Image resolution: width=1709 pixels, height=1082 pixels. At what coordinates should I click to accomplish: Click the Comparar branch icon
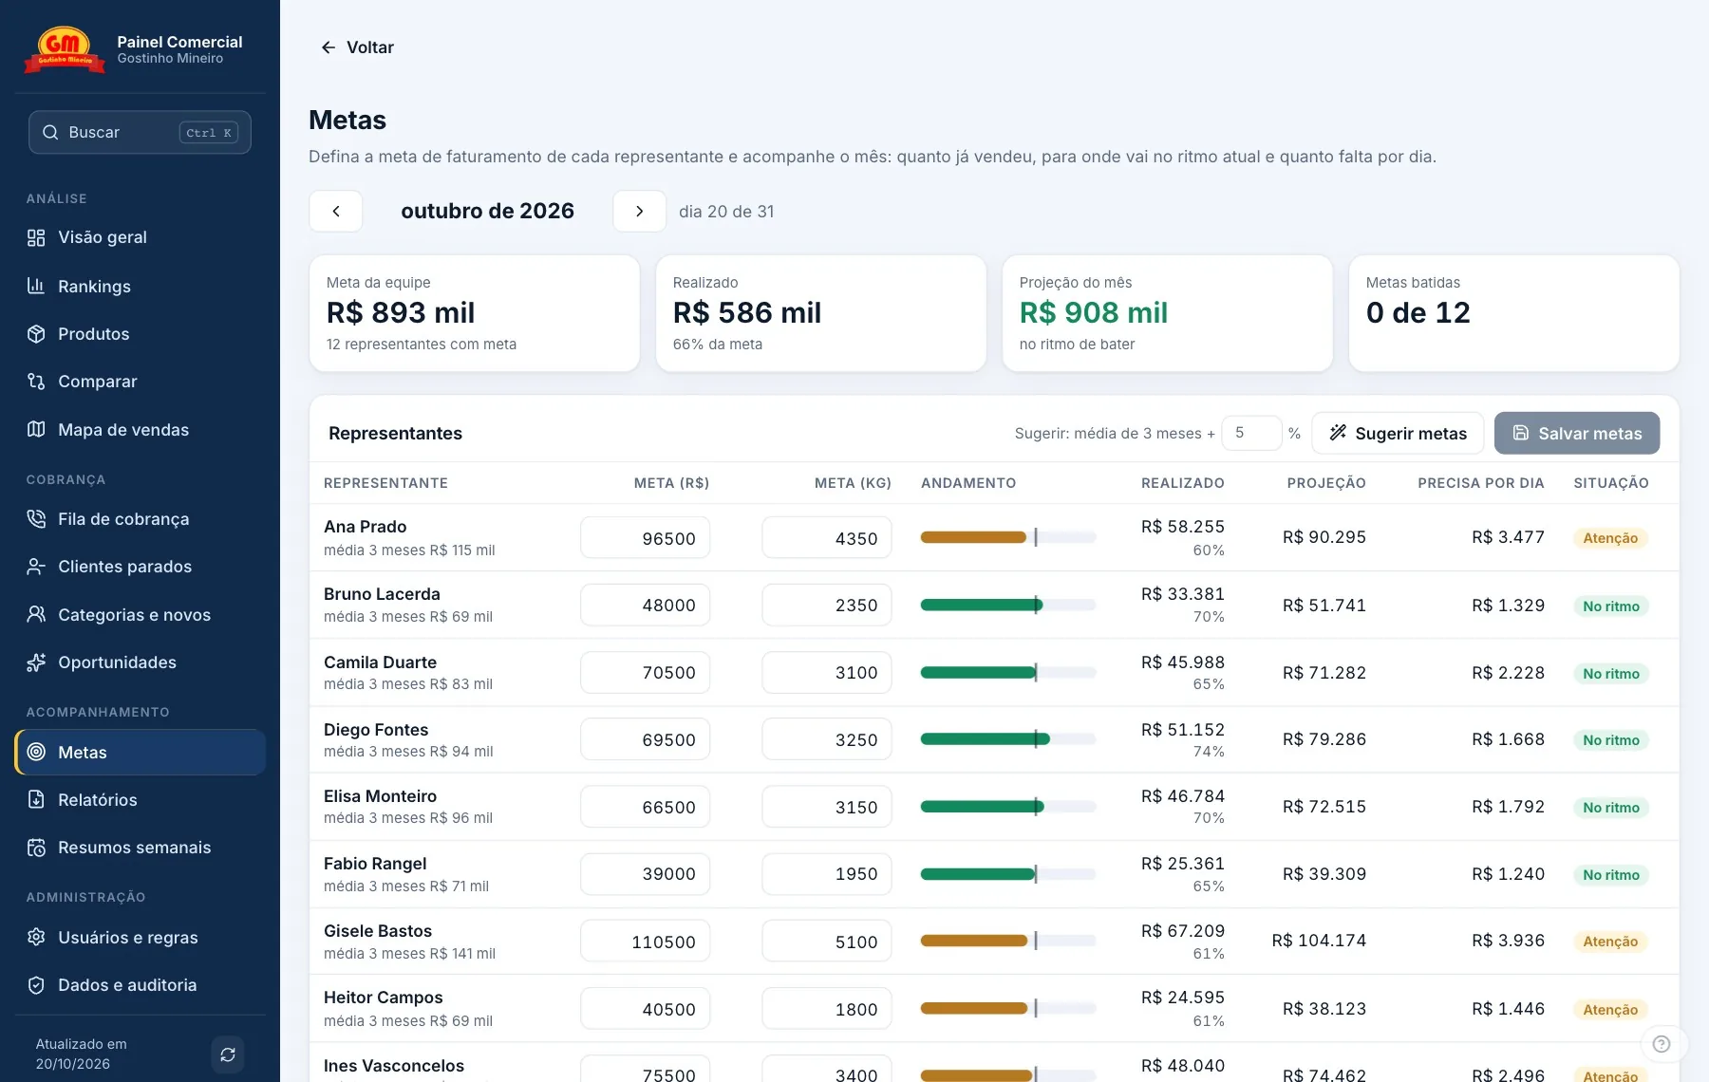[36, 382]
